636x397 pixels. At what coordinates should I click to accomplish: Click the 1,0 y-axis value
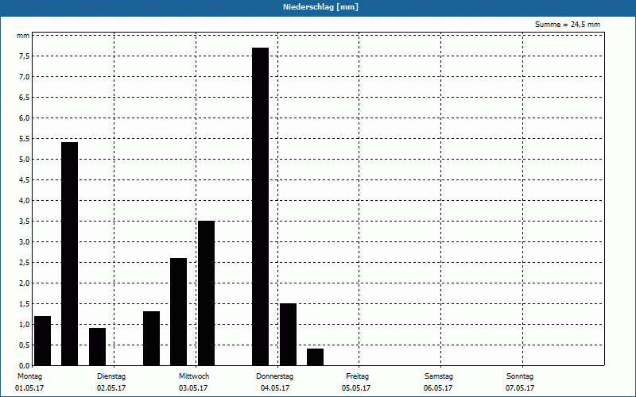25,324
